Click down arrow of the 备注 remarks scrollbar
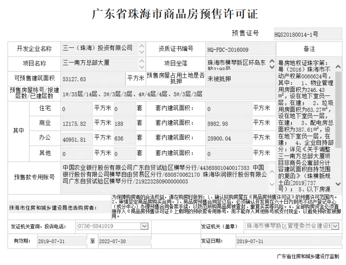The image size is (346, 265). [x=338, y=184]
